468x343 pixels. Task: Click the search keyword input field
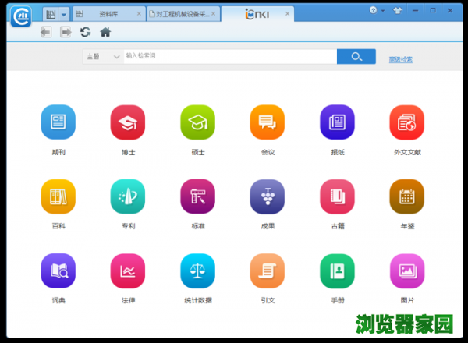pos(229,57)
